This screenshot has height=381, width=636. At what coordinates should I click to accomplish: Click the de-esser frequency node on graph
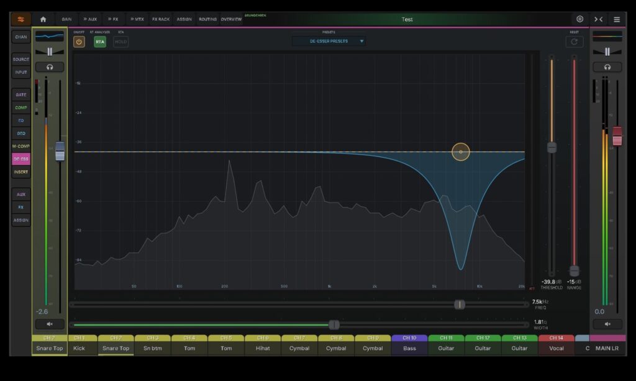point(461,152)
